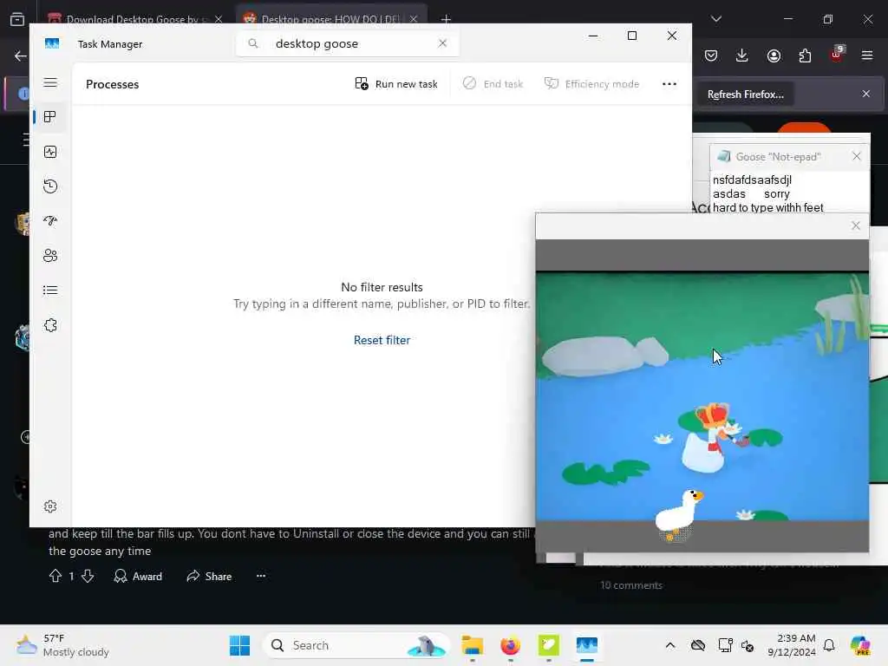Open Task Manager taskbar icon

587,645
